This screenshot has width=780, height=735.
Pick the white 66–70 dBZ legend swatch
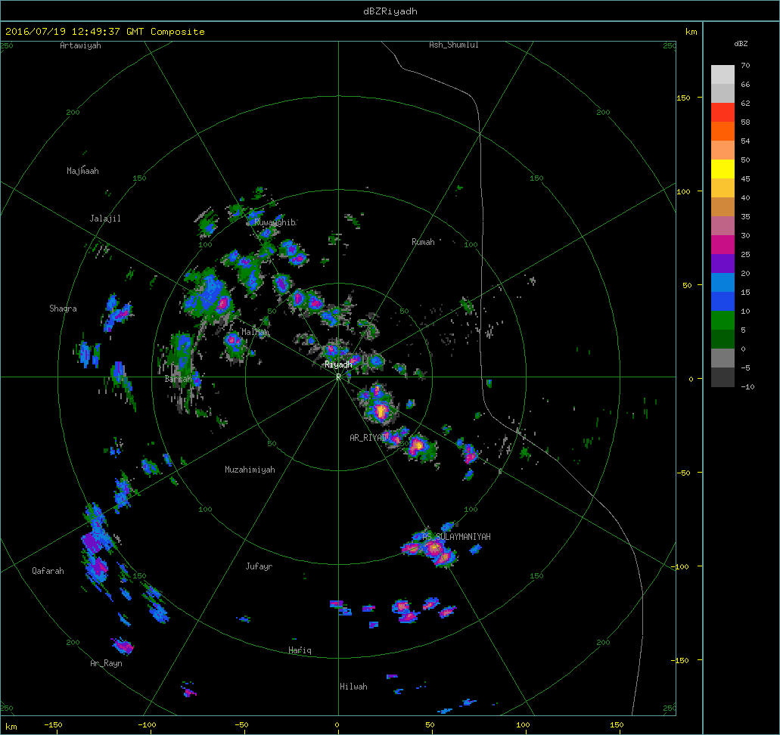coord(723,75)
